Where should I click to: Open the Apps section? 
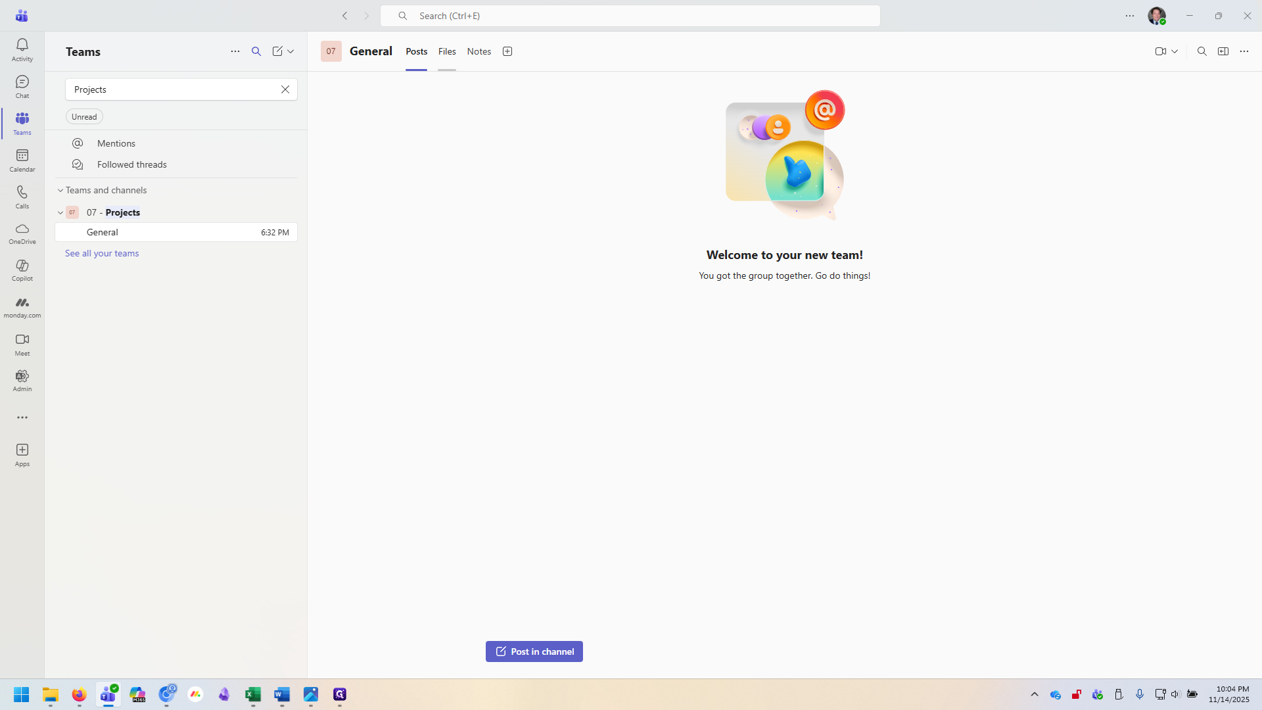pos(22,454)
